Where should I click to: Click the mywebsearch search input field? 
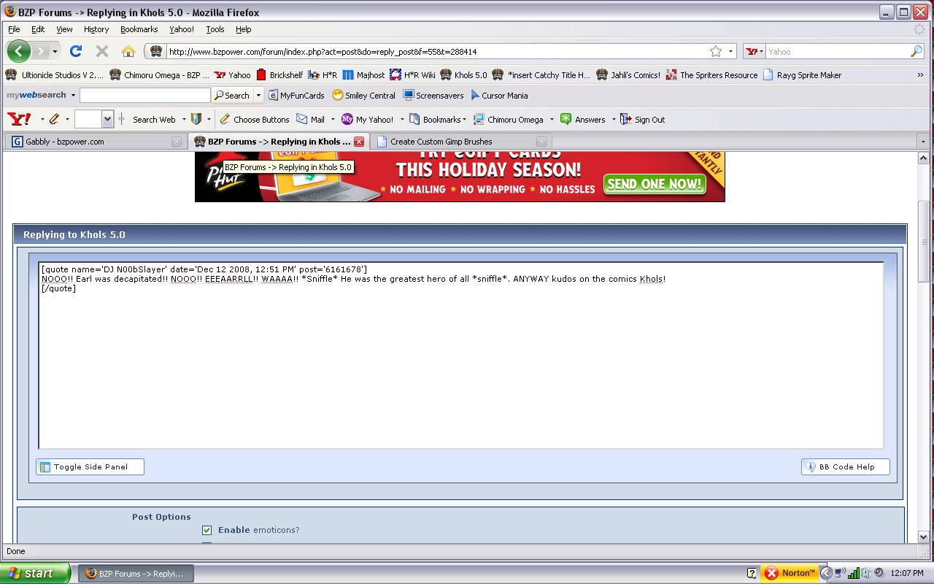point(145,96)
